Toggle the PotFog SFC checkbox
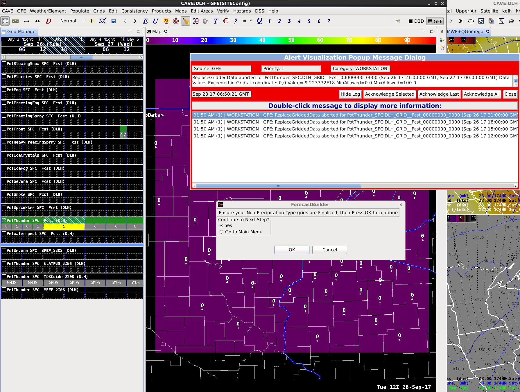 pyautogui.click(x=4, y=90)
